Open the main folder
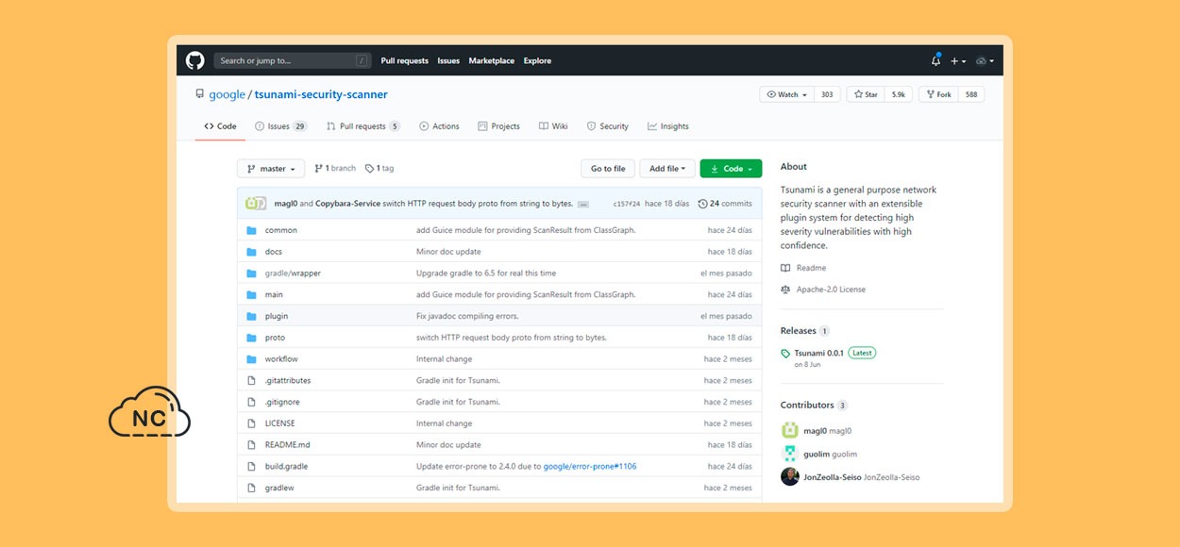1180x547 pixels. coord(274,295)
